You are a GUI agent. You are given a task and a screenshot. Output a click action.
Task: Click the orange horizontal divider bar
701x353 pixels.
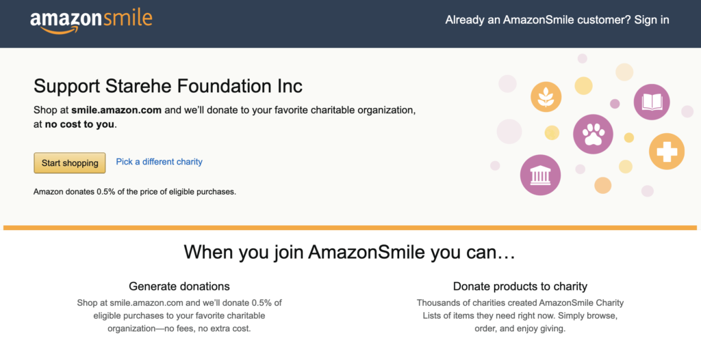[350, 227]
